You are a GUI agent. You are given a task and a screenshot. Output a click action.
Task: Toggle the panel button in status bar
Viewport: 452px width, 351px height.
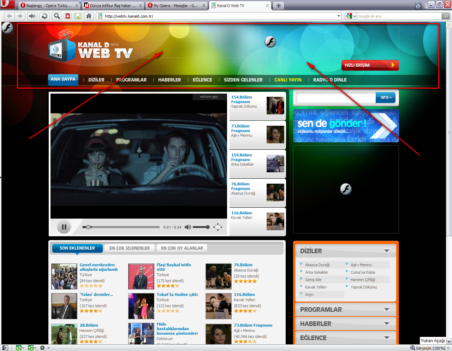coord(5,348)
